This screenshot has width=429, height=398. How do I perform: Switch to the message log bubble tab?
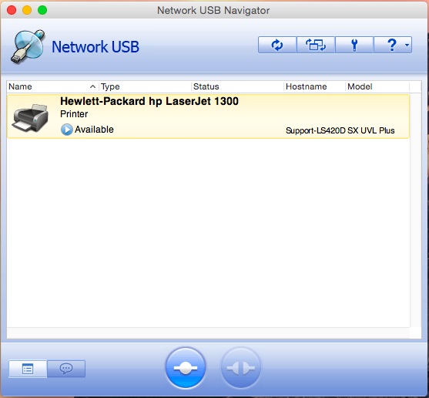(x=66, y=369)
